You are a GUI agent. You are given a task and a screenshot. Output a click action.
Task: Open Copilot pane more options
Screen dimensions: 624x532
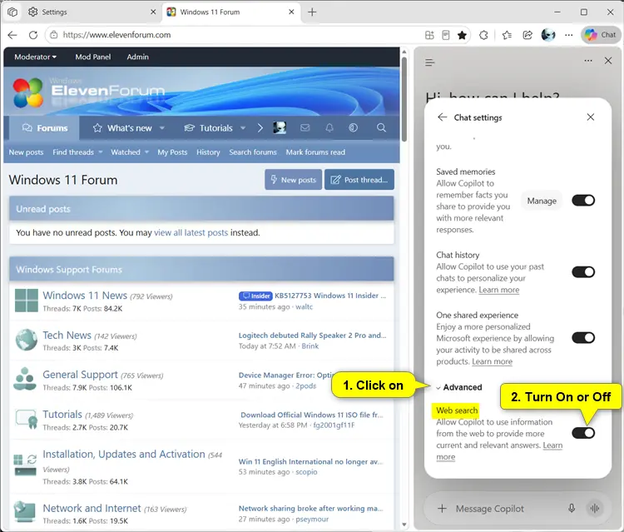(x=587, y=61)
